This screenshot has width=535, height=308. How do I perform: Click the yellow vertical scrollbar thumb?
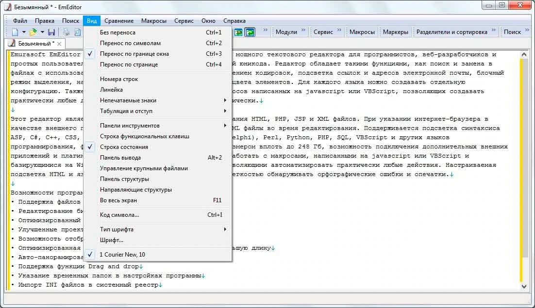[521, 170]
